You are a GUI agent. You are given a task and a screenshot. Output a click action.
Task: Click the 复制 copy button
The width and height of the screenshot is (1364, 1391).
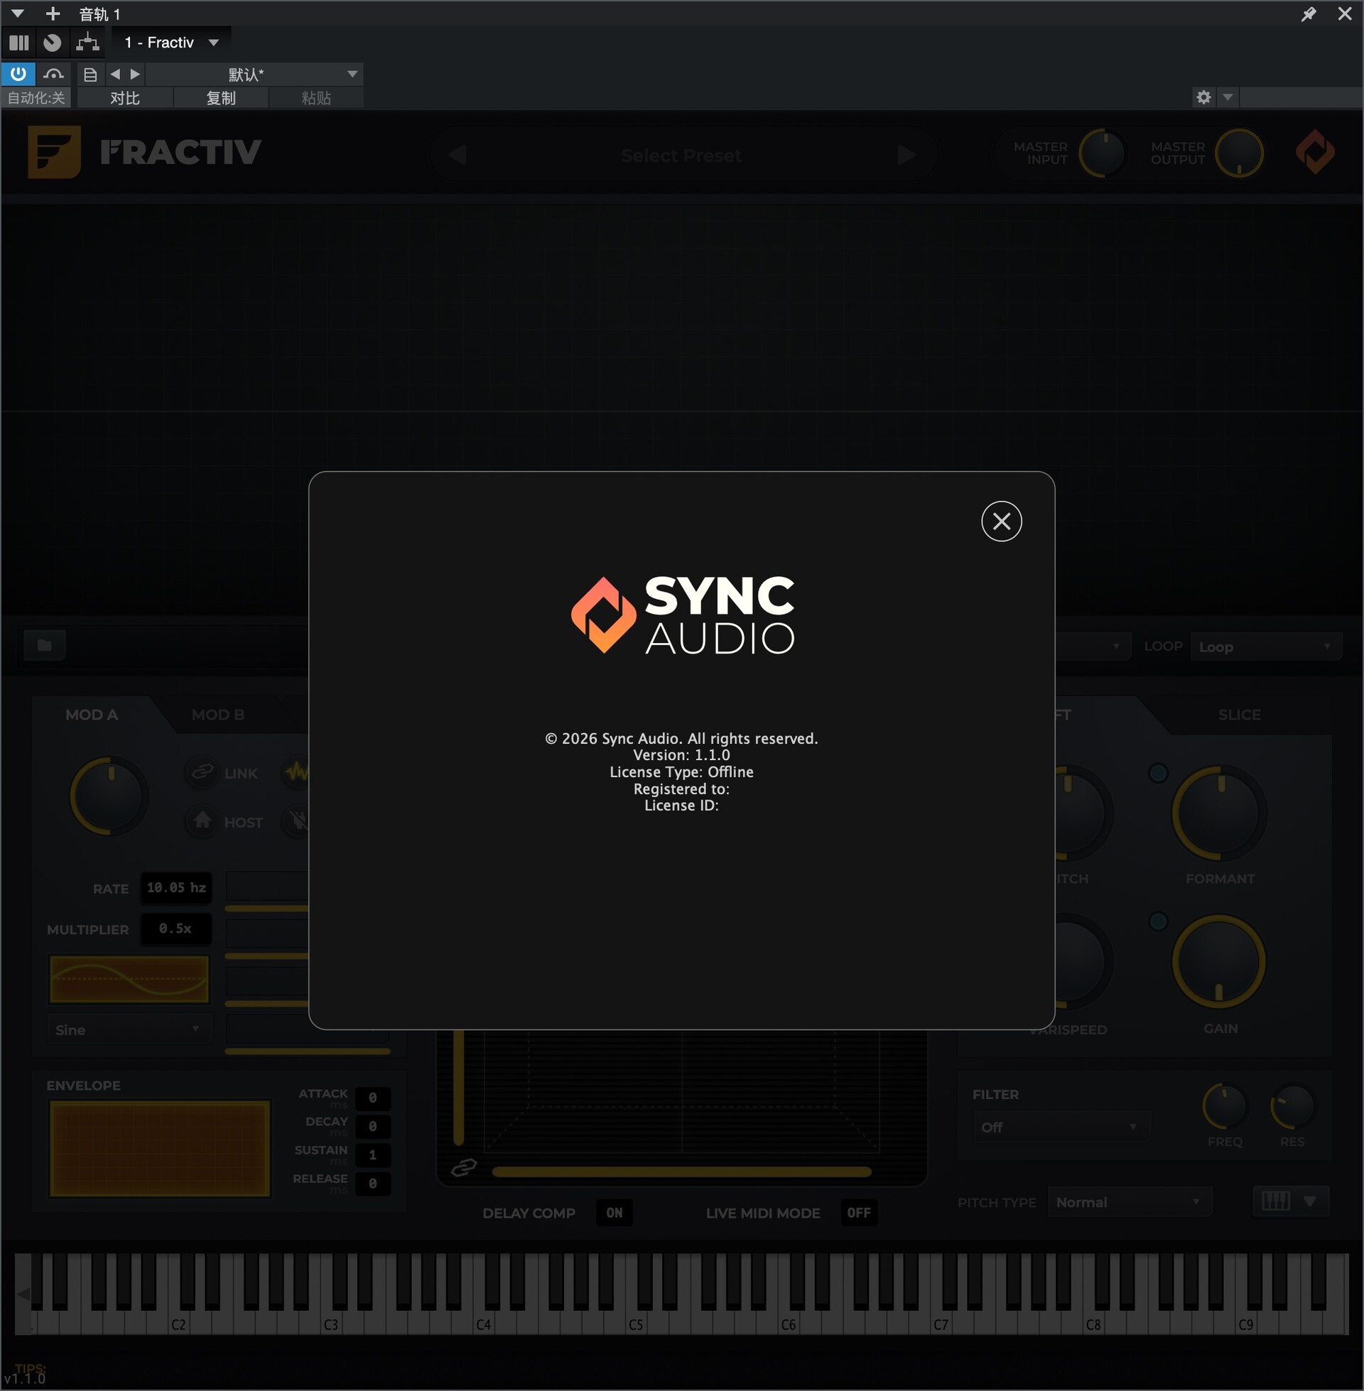[x=221, y=98]
